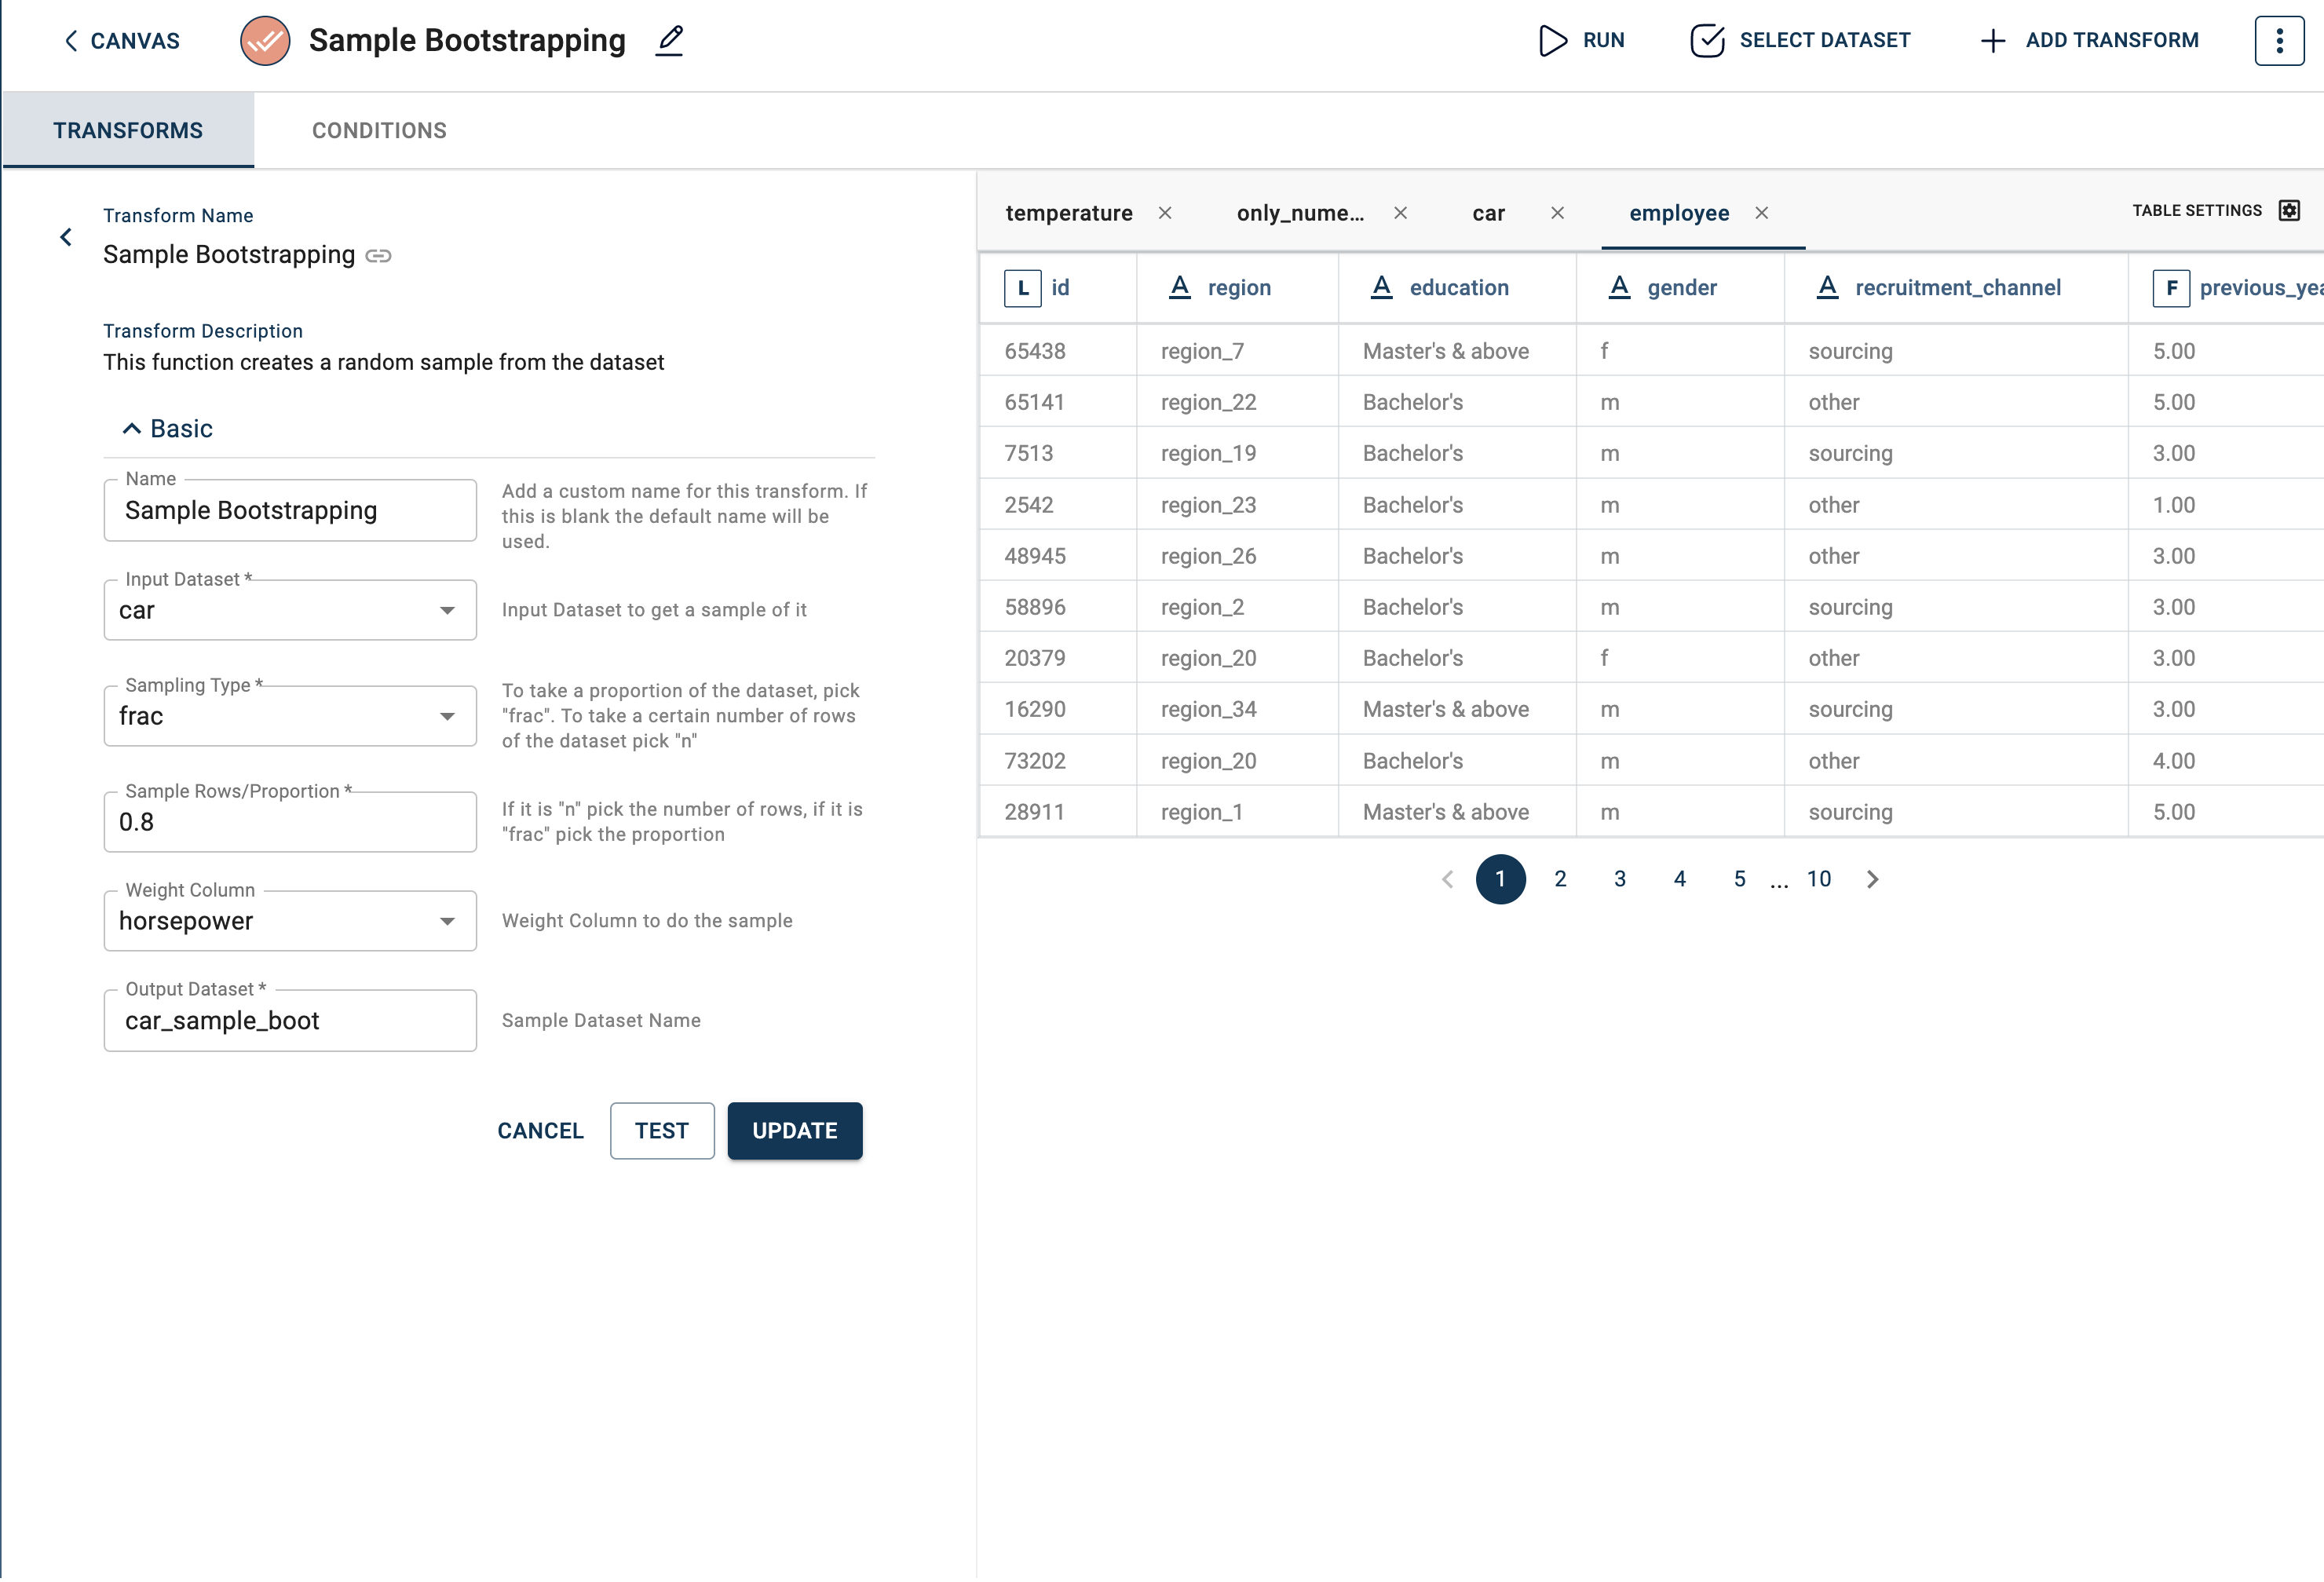Click the UPDATE button
2324x1582 pixels.
coord(795,1130)
